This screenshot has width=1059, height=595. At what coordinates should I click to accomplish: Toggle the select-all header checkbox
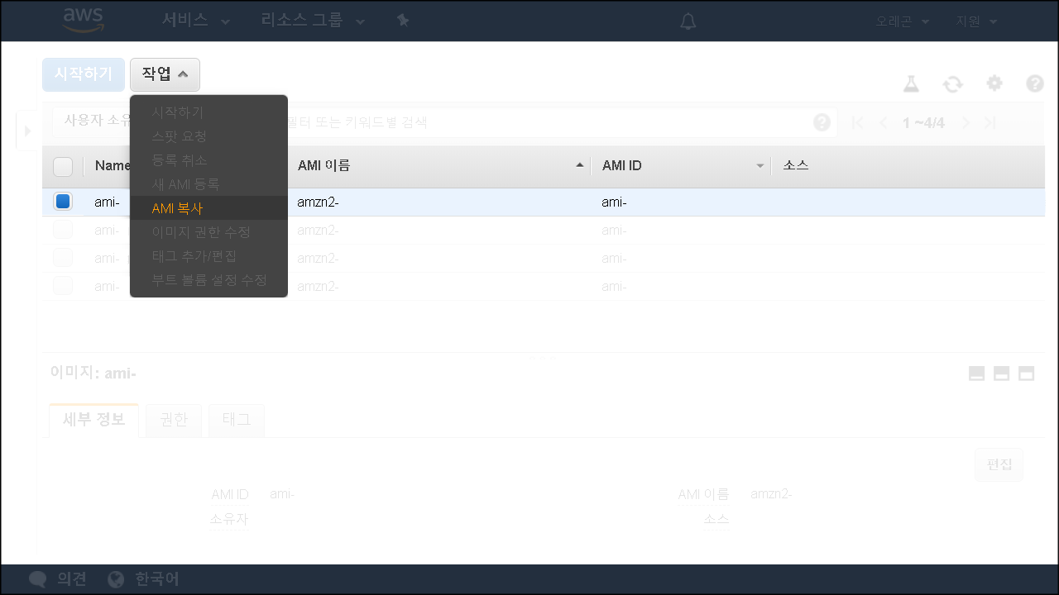click(x=63, y=167)
